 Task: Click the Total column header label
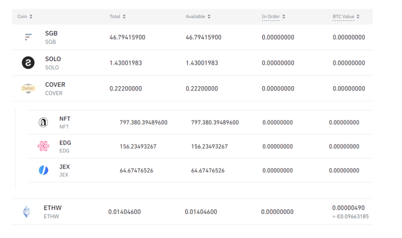pyautogui.click(x=115, y=16)
